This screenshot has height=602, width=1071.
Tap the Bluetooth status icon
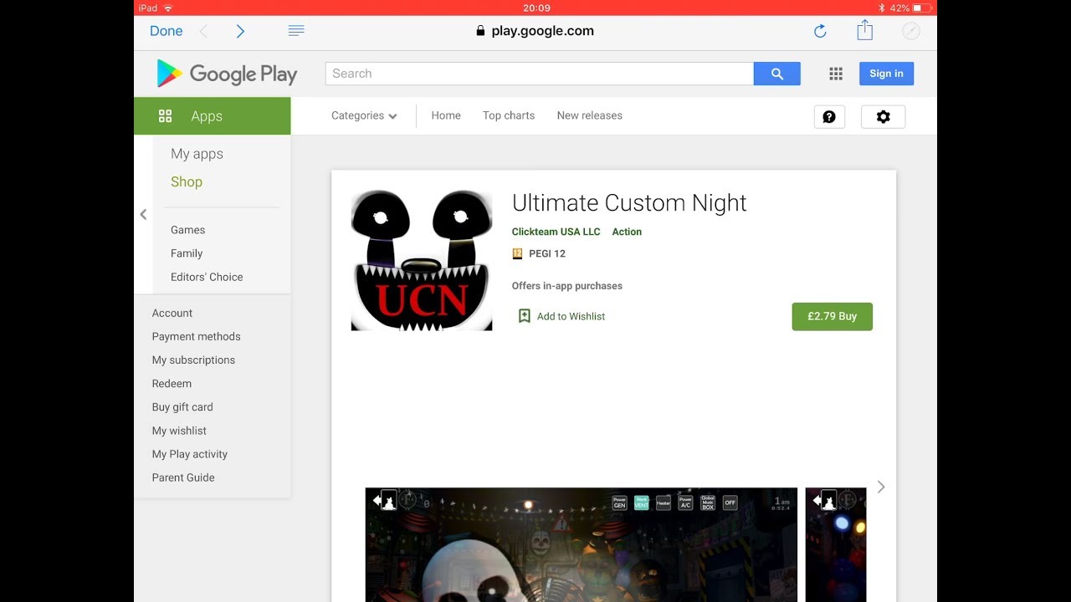pos(882,8)
